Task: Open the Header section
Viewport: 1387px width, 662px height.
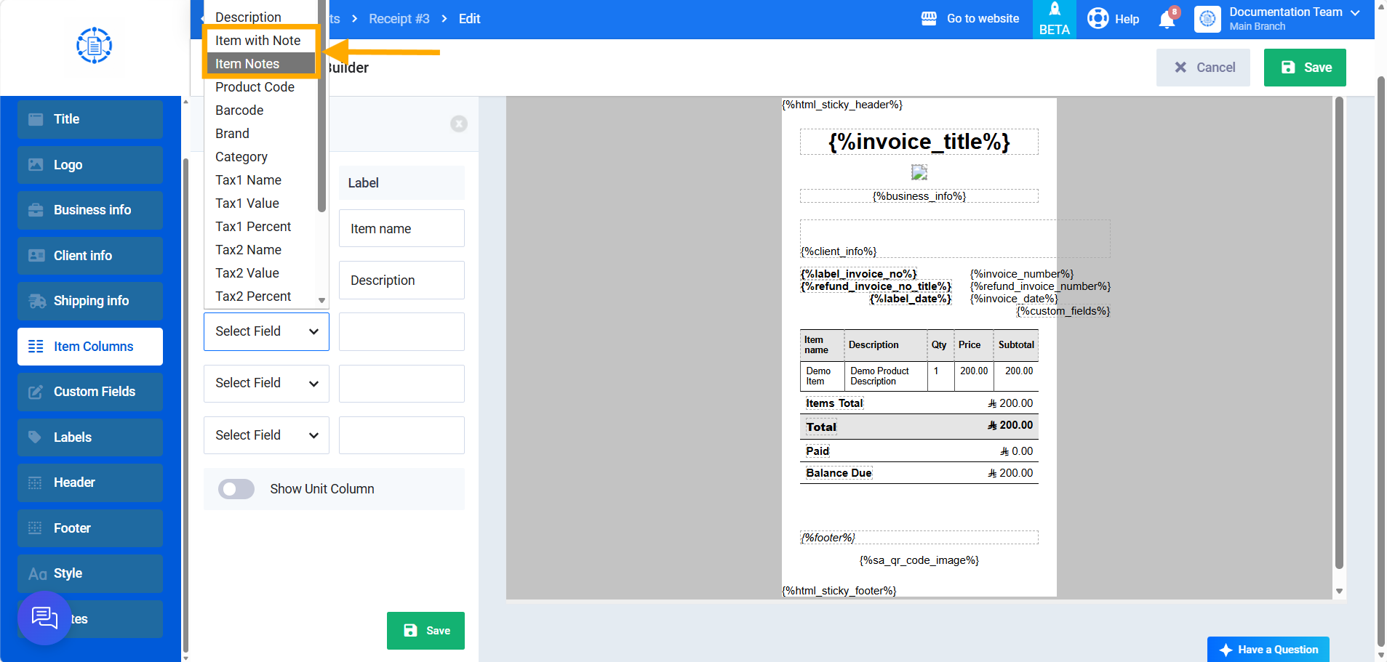Action: (90, 483)
